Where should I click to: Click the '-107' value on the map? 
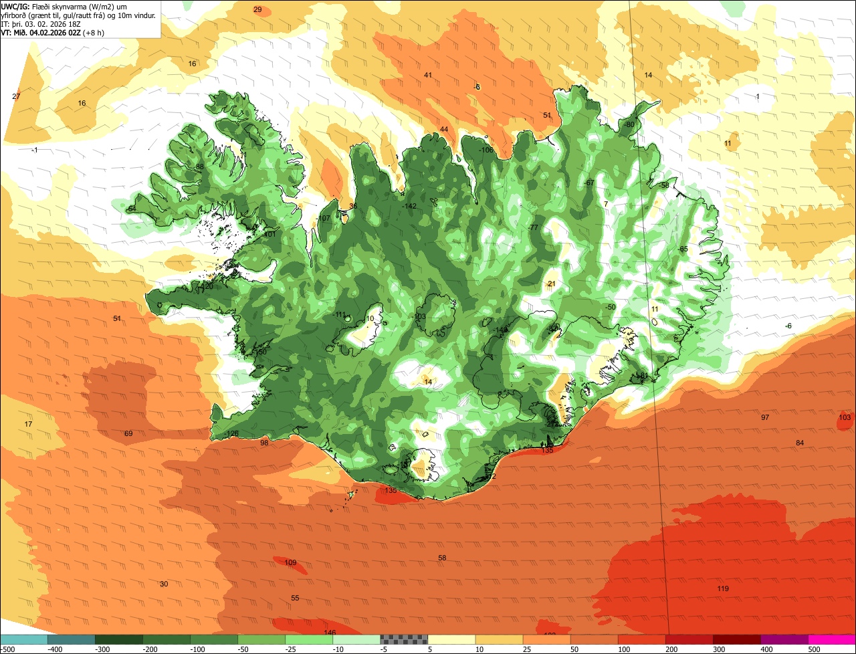(324, 219)
